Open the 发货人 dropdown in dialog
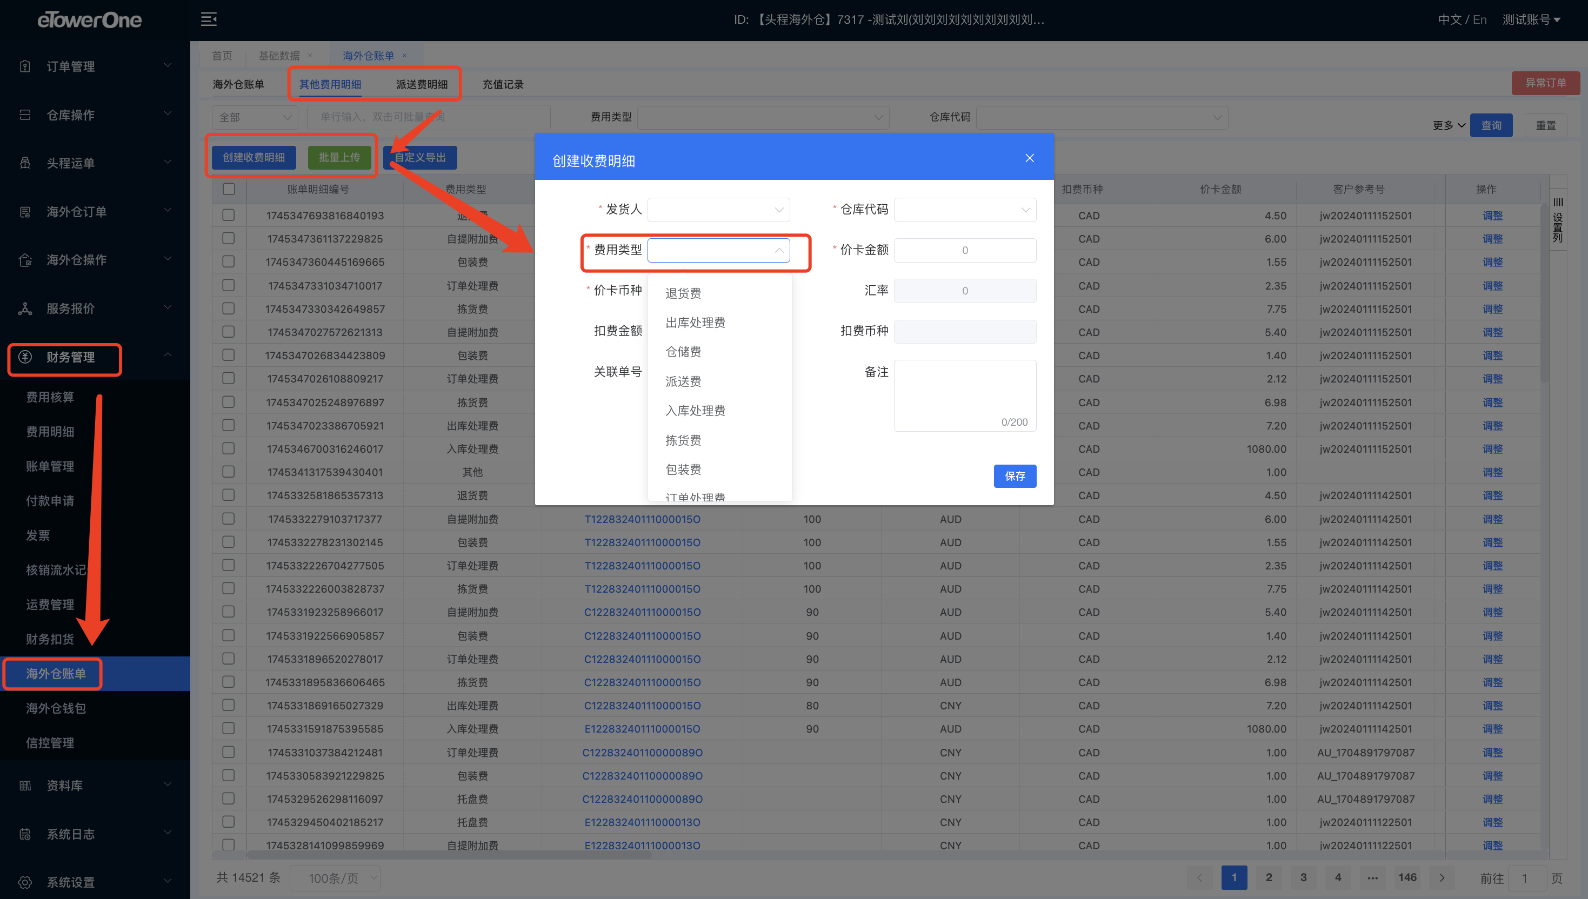This screenshot has width=1588, height=899. pos(718,209)
